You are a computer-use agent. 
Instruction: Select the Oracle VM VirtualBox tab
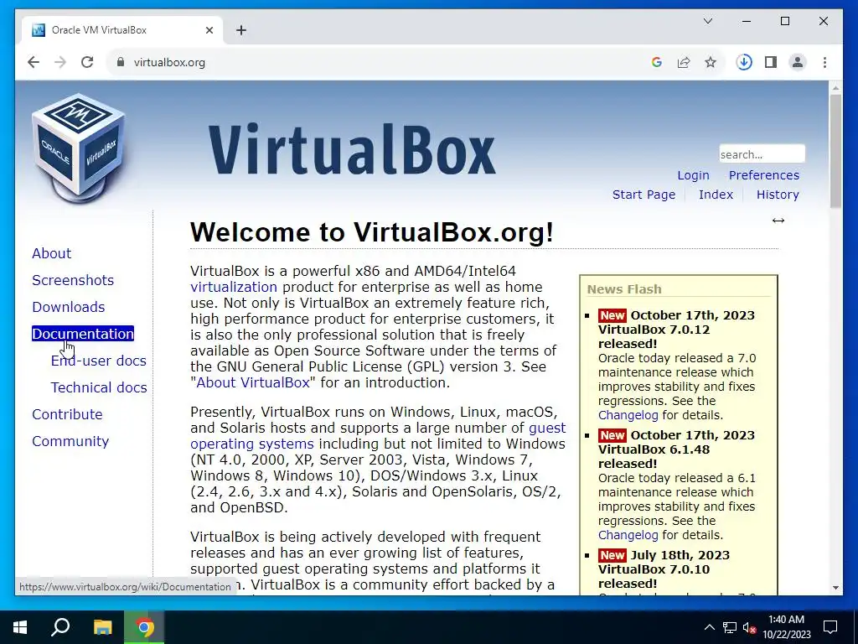[122, 30]
